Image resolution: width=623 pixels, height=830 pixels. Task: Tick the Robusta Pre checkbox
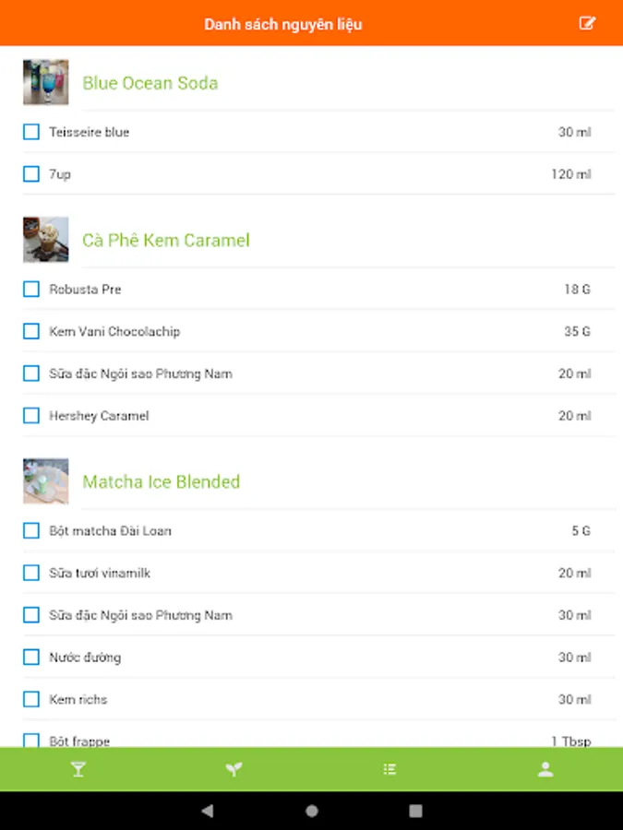coord(31,290)
